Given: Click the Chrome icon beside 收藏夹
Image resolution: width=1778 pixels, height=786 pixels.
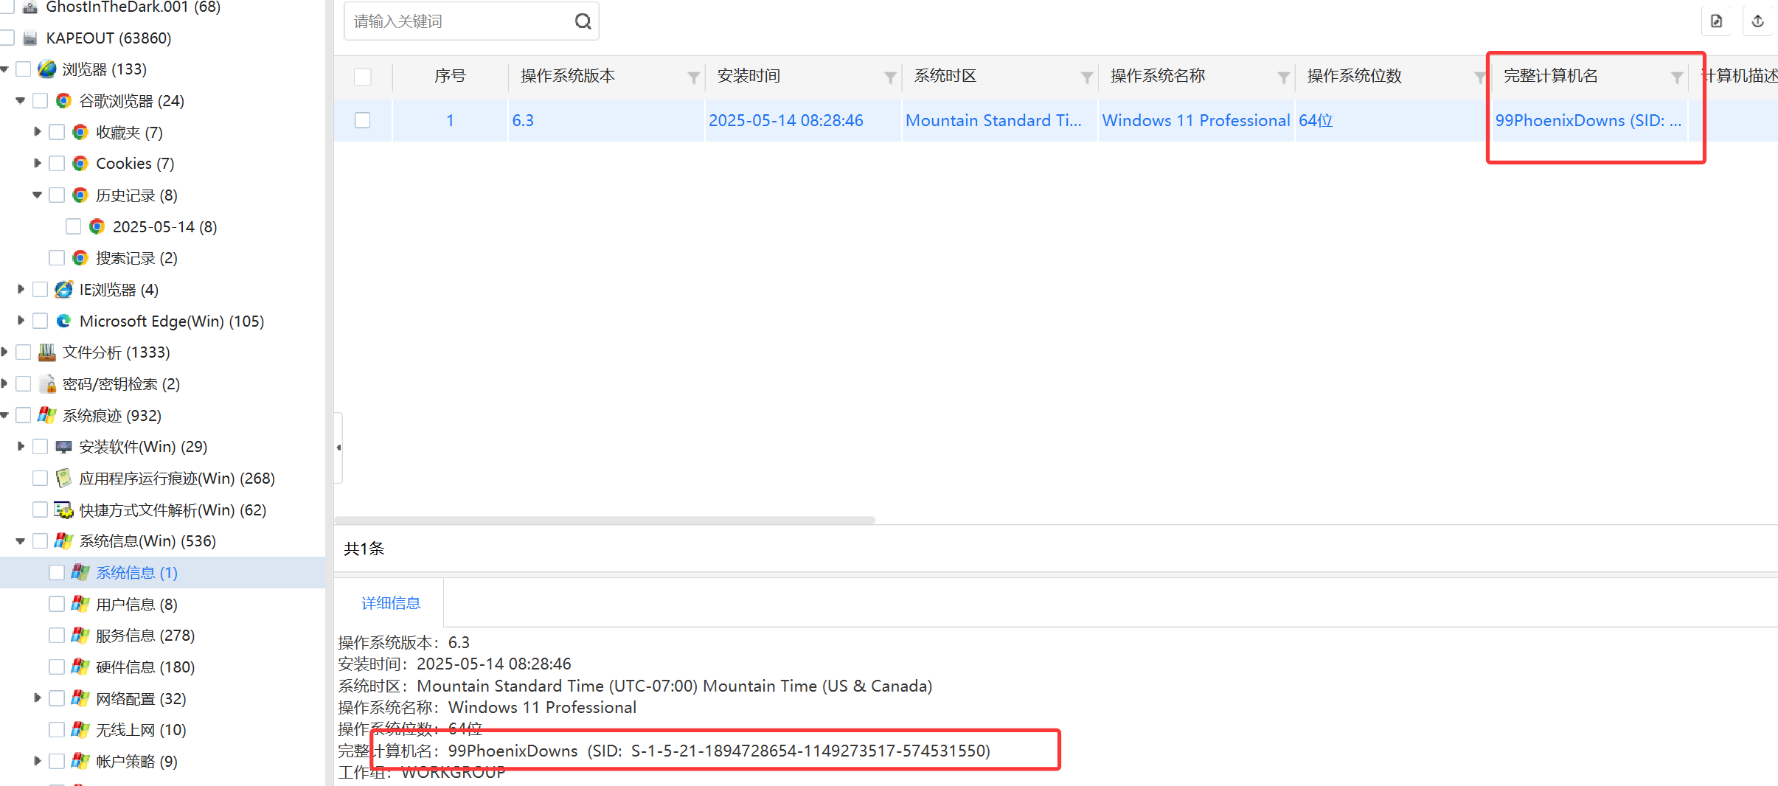Looking at the screenshot, I should click(x=80, y=132).
